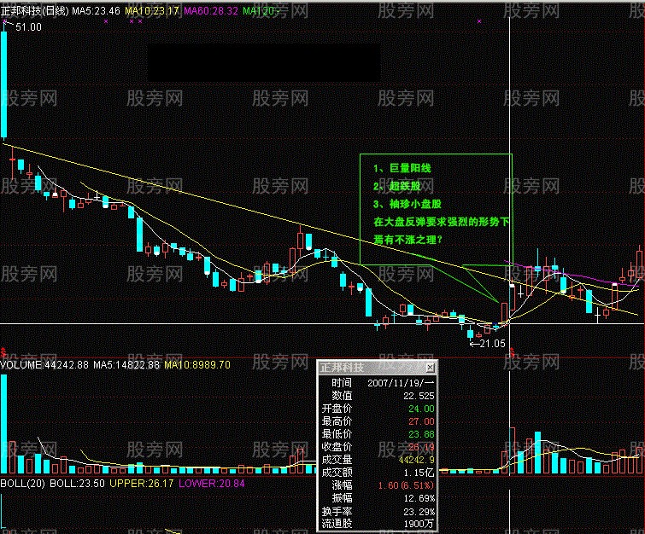Click volume MA5:14822.88 label
Viewport: 645px width, 534px height.
tap(126, 365)
